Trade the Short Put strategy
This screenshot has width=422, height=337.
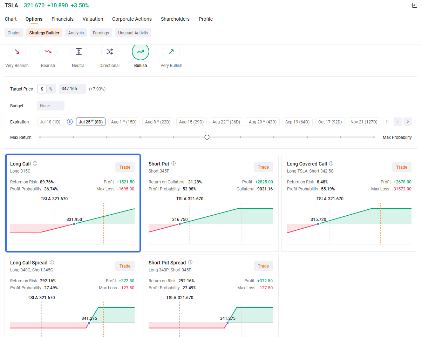pos(263,167)
